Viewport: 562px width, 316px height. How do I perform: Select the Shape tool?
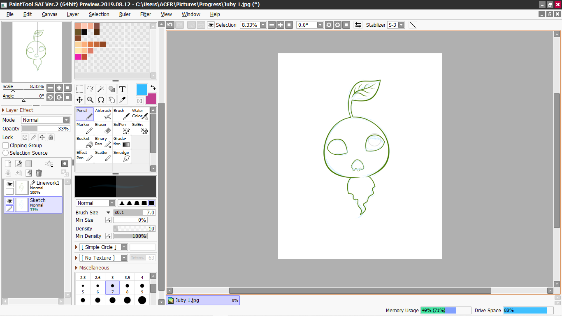coord(112,89)
